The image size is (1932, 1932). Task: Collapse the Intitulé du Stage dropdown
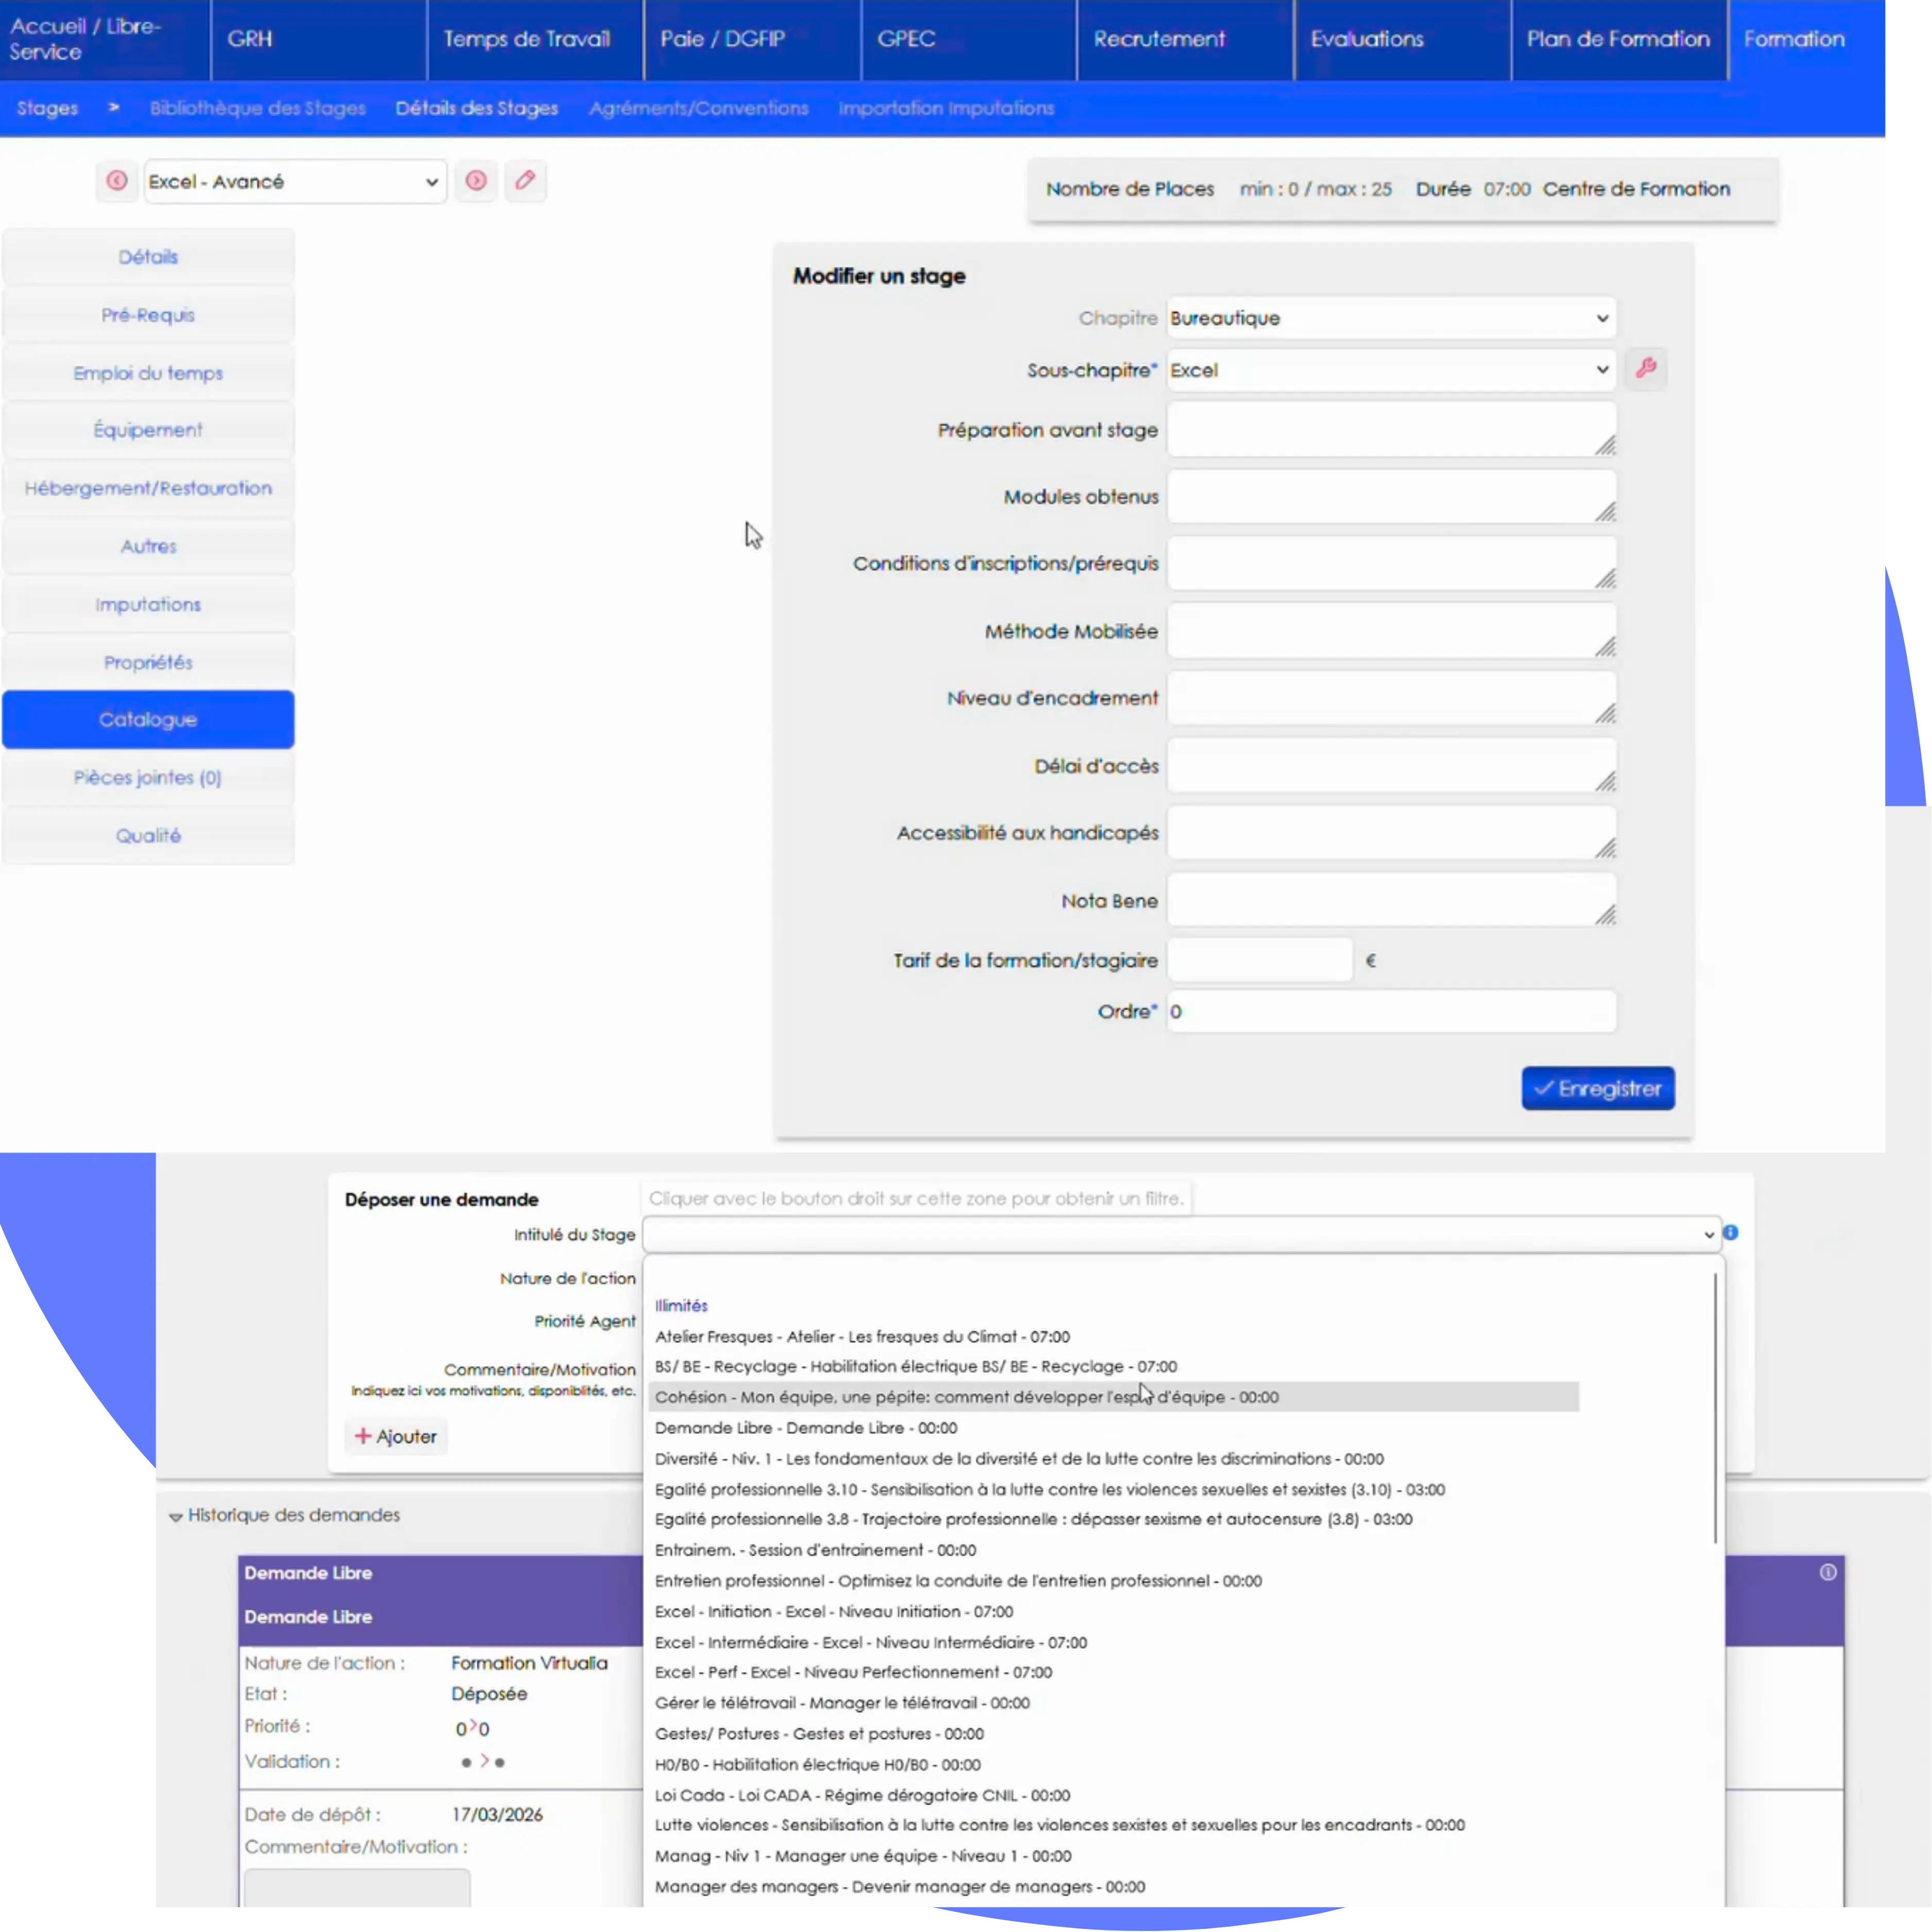(1181, 1235)
